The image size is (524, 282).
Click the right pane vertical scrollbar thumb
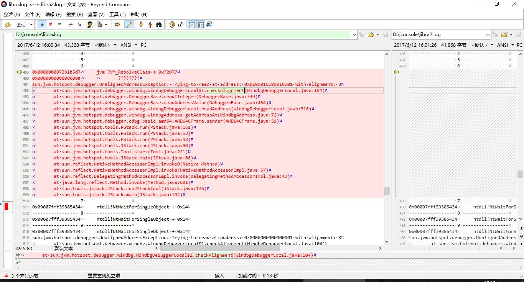(x=520, y=174)
